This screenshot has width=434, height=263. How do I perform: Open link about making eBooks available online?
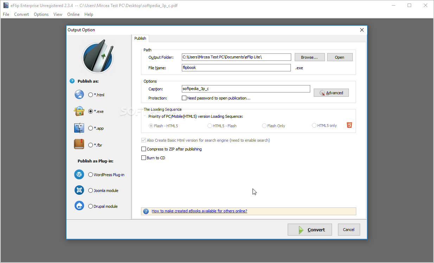point(199,211)
